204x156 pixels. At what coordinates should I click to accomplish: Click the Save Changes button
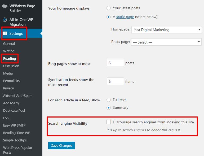(62, 146)
